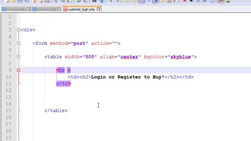Collapse the form block on line 5
This screenshot has height=141, width=251.
pyautogui.click(x=18, y=43)
